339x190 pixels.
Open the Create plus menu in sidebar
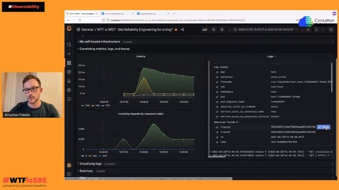tap(69, 54)
